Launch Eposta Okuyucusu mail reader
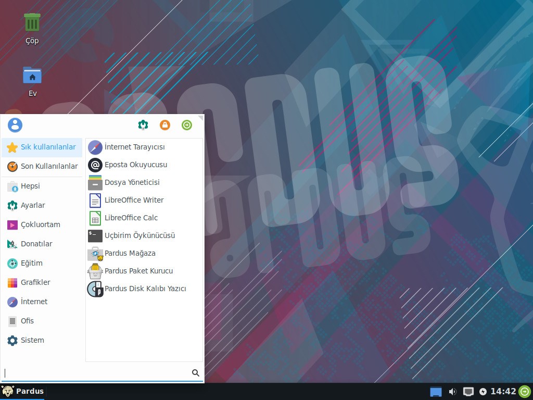The width and height of the screenshot is (533, 400). [144, 165]
